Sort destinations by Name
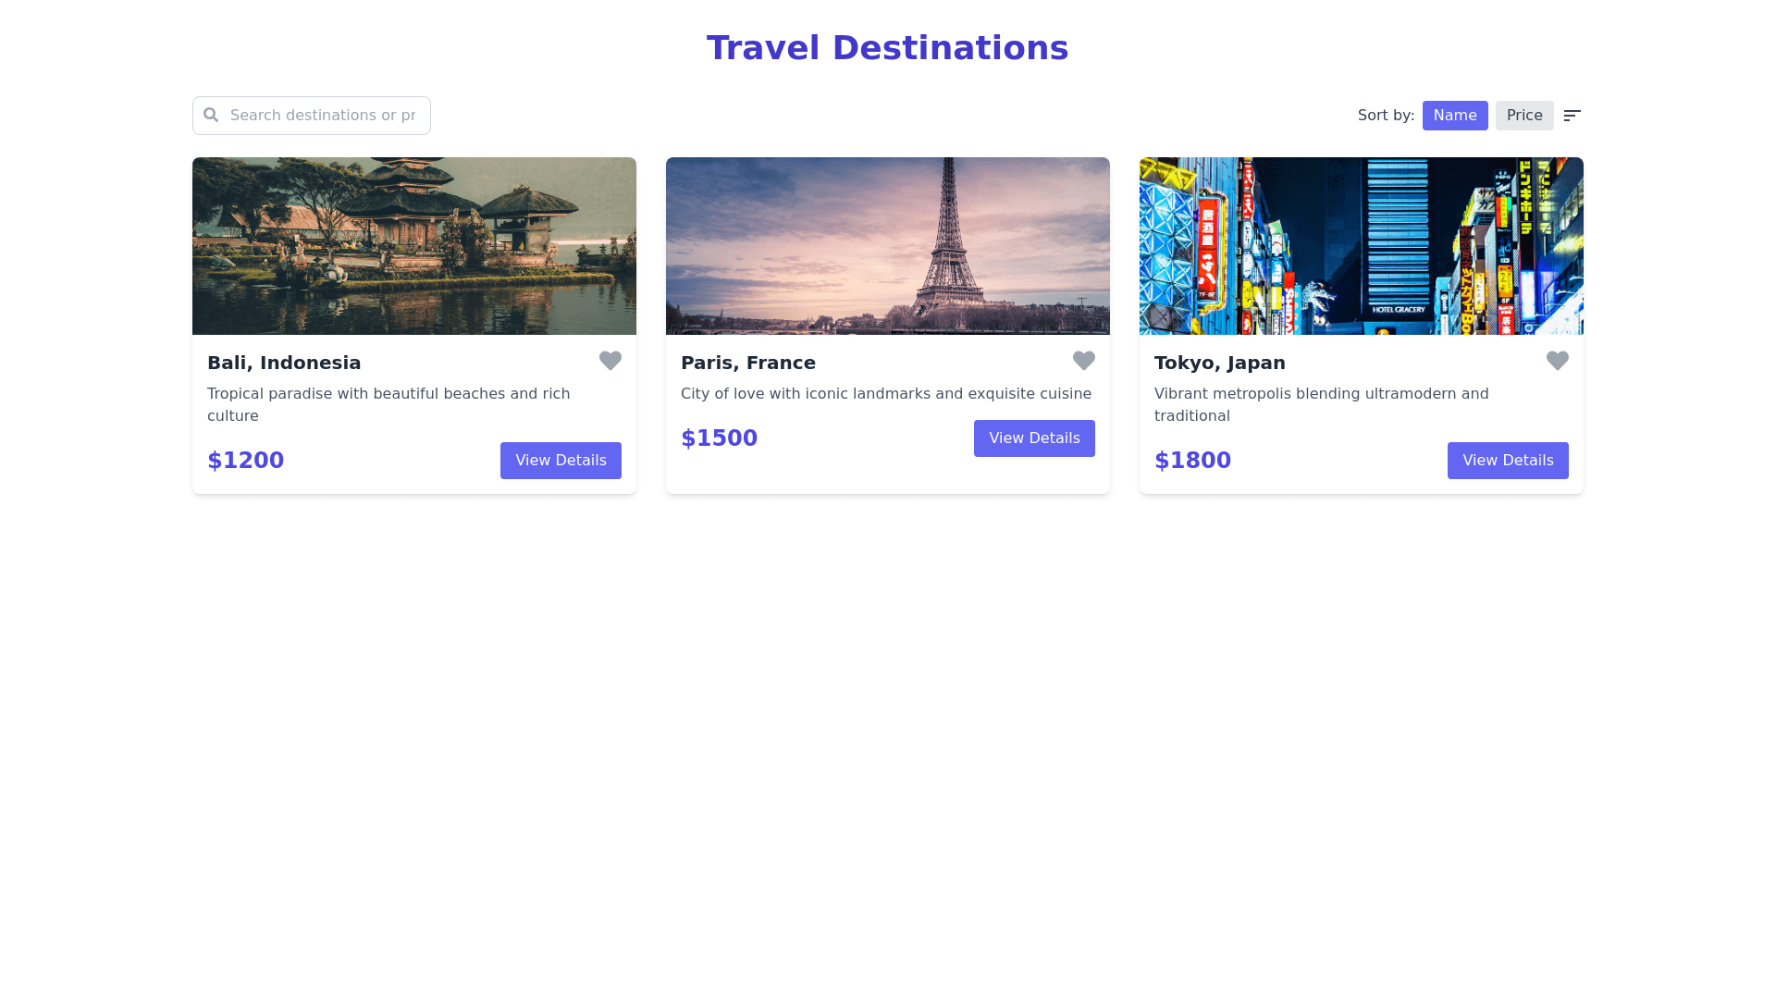This screenshot has width=1776, height=999. click(1455, 116)
